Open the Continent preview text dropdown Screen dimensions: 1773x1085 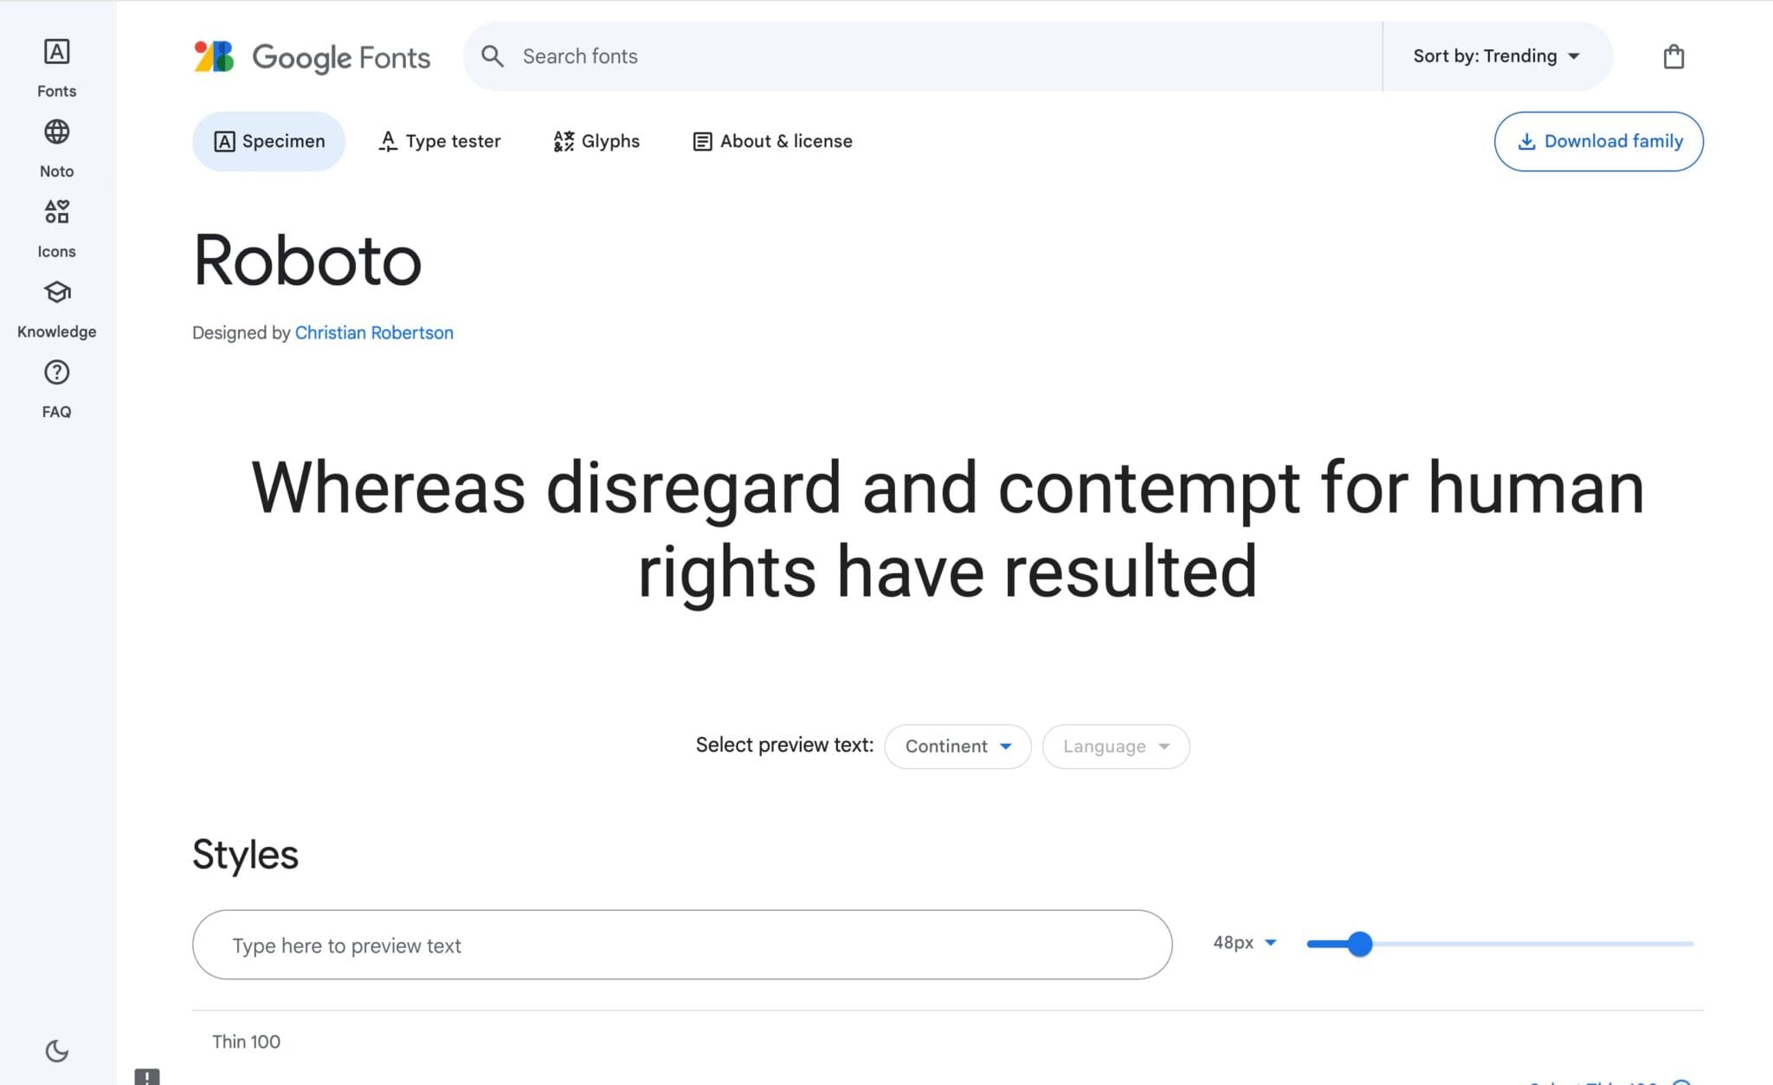click(x=957, y=746)
